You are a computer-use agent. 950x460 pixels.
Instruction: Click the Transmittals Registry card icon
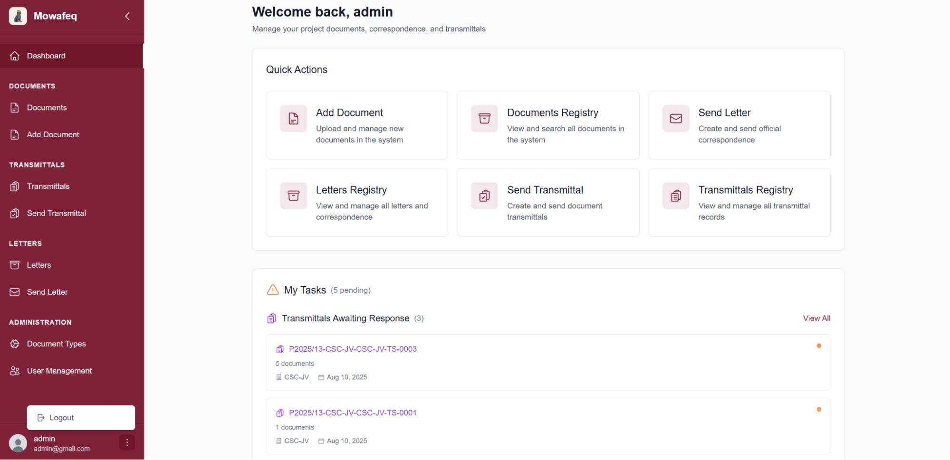click(675, 196)
